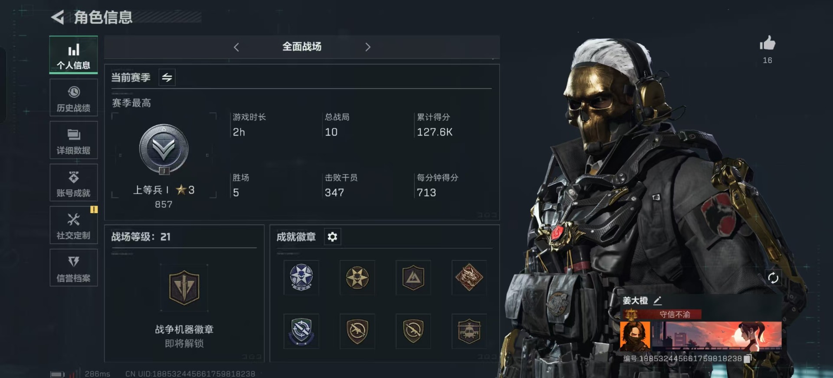Open the 历史战绩 history tab
833x378 pixels.
[x=74, y=98]
